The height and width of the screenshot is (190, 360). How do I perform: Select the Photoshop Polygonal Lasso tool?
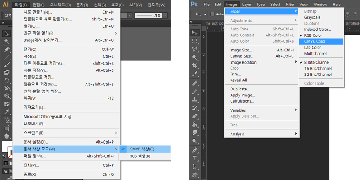195,49
